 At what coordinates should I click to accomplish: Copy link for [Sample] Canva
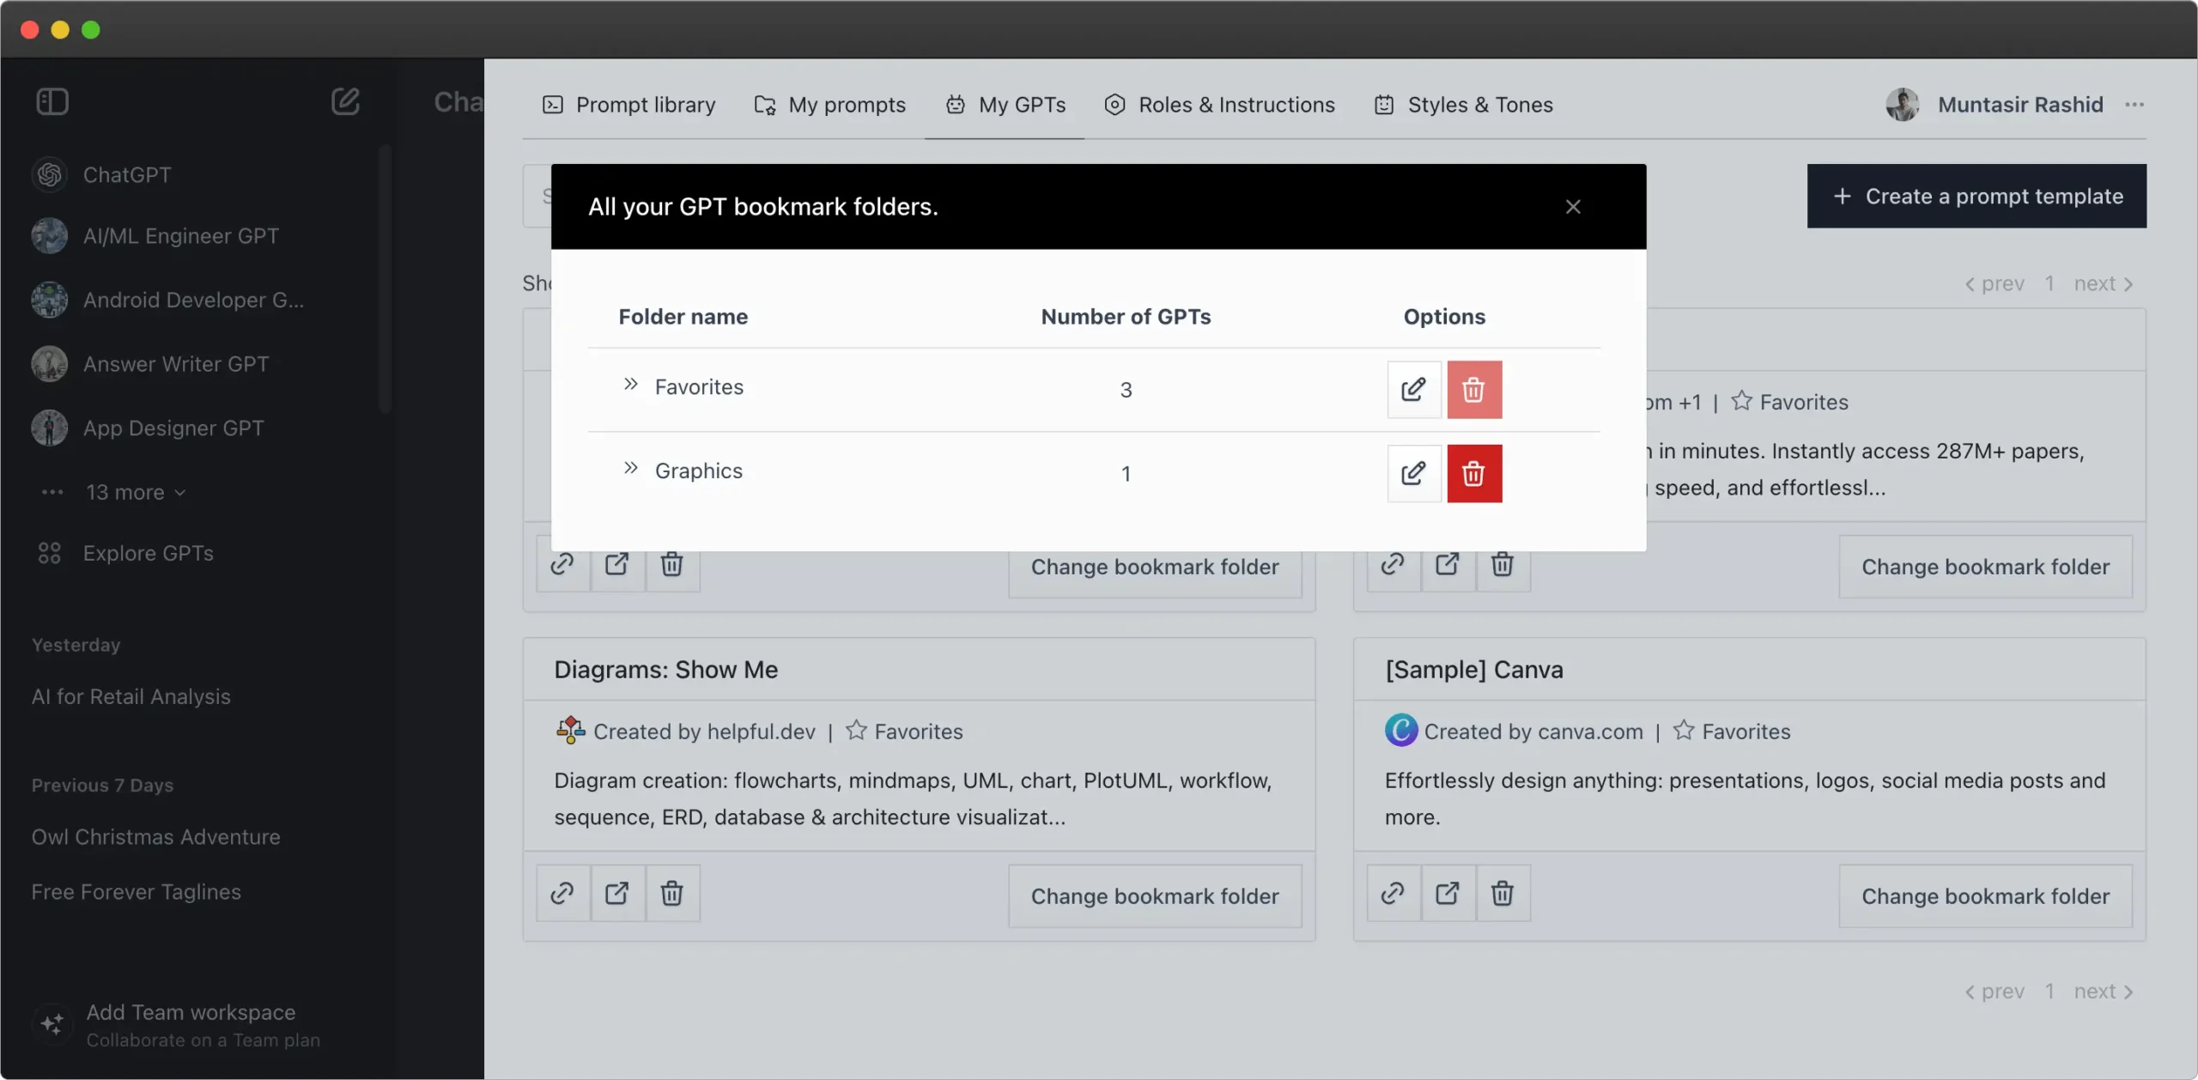[x=1393, y=894]
